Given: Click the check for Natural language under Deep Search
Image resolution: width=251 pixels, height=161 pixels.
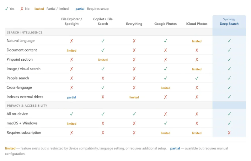Looking at the screenshot, I should (x=229, y=41).
